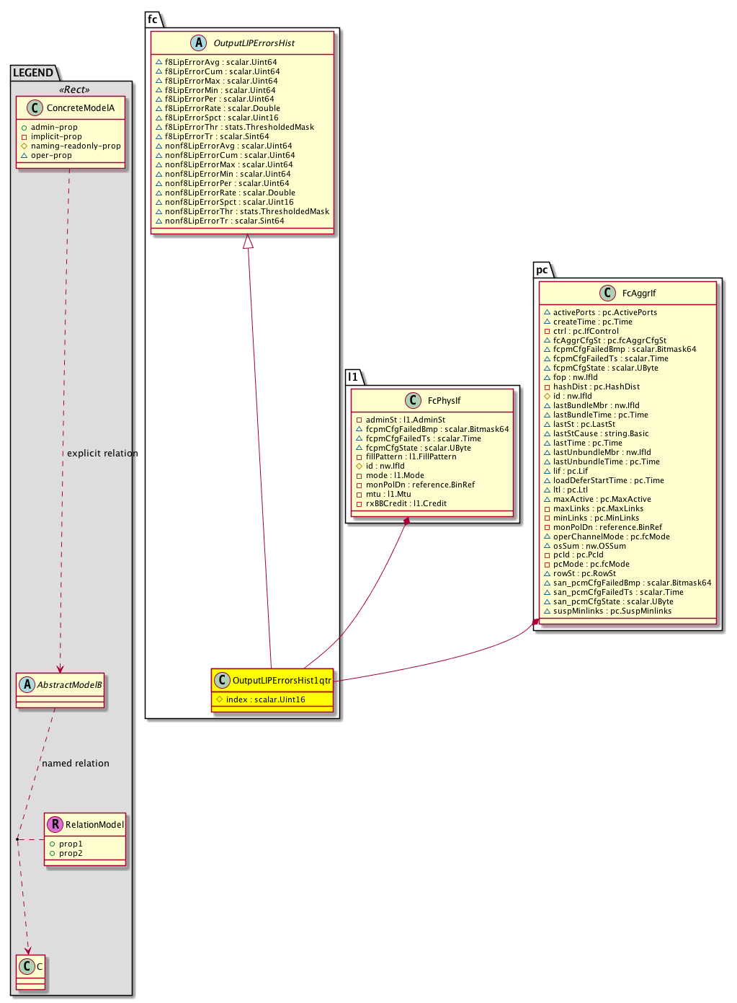Select the pc package tab label
This screenshot has height=1003, width=737.
click(542, 270)
